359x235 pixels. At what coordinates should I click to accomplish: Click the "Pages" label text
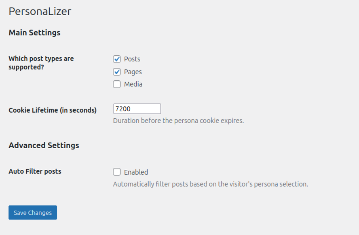133,72
